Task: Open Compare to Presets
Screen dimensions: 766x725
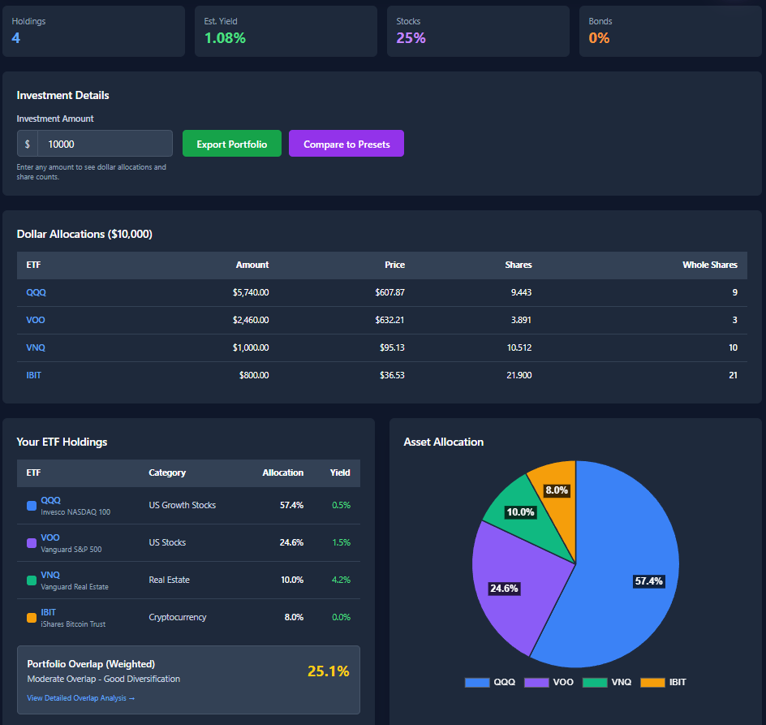Action: pyautogui.click(x=346, y=143)
